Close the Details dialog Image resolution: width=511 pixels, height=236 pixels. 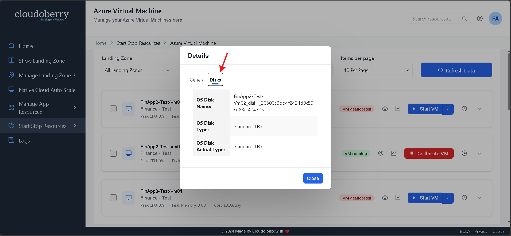pyautogui.click(x=313, y=178)
